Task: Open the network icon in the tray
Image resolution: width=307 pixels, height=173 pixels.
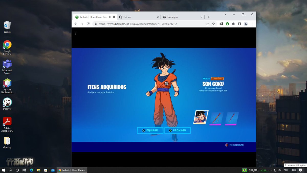Action: (275, 170)
